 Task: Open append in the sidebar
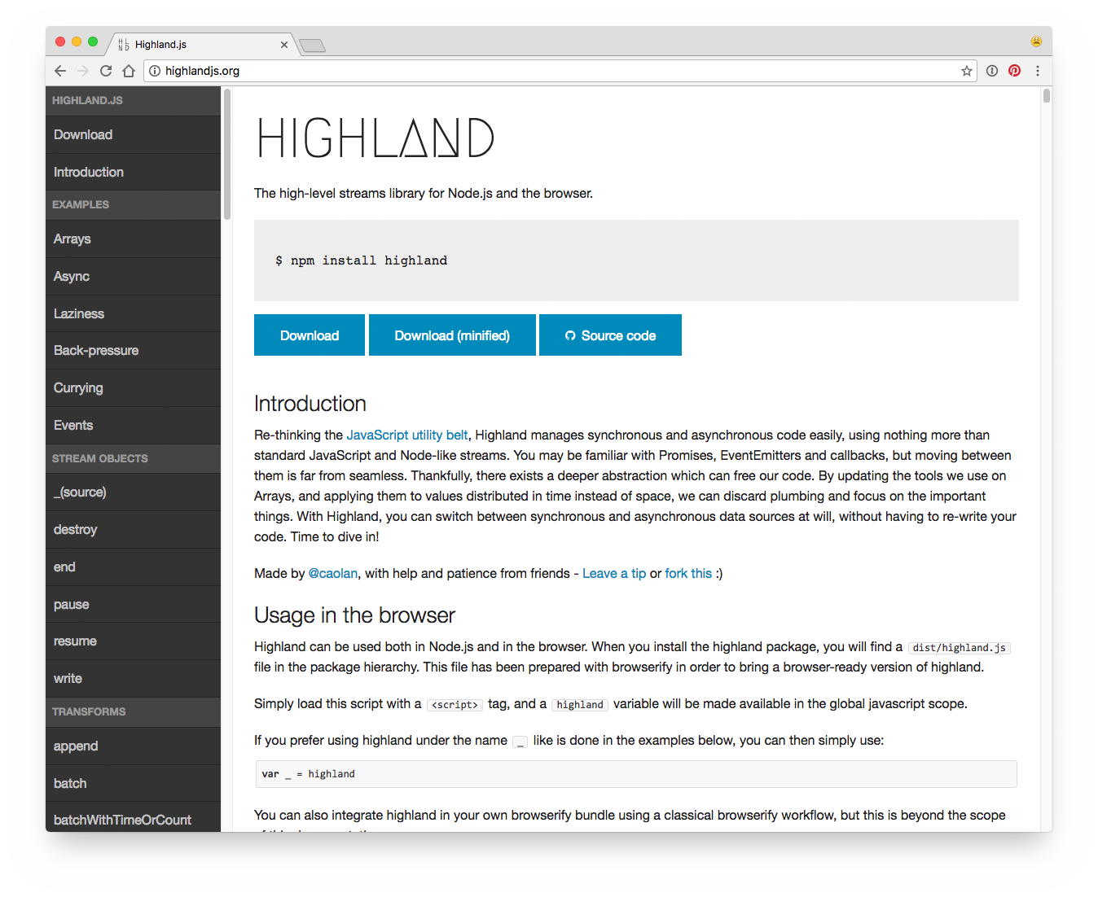pos(133,746)
